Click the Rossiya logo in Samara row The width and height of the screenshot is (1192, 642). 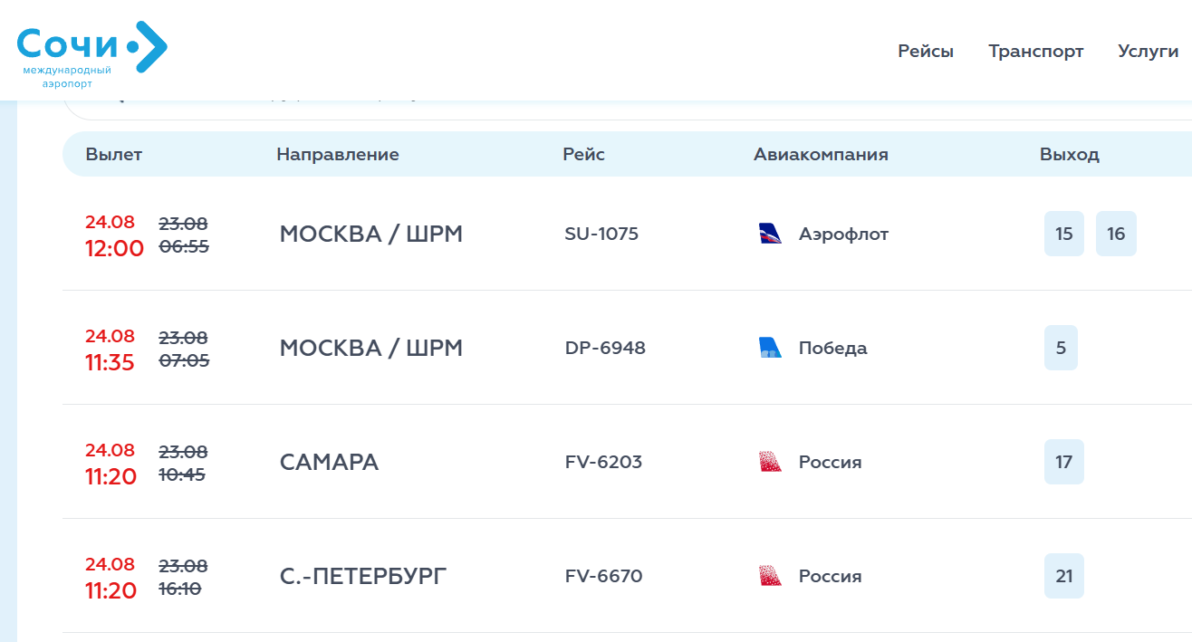pyautogui.click(x=770, y=462)
